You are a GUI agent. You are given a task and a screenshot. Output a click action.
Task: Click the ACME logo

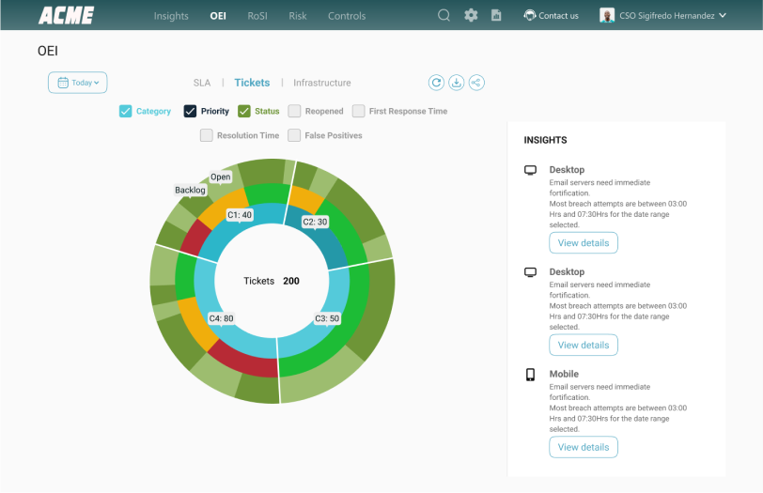click(x=66, y=15)
